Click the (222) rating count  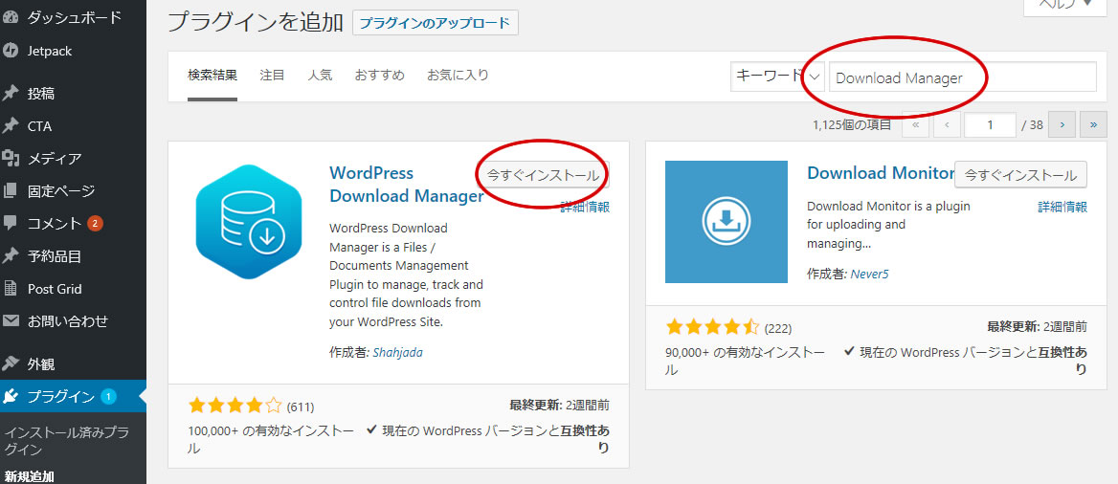coord(778,329)
